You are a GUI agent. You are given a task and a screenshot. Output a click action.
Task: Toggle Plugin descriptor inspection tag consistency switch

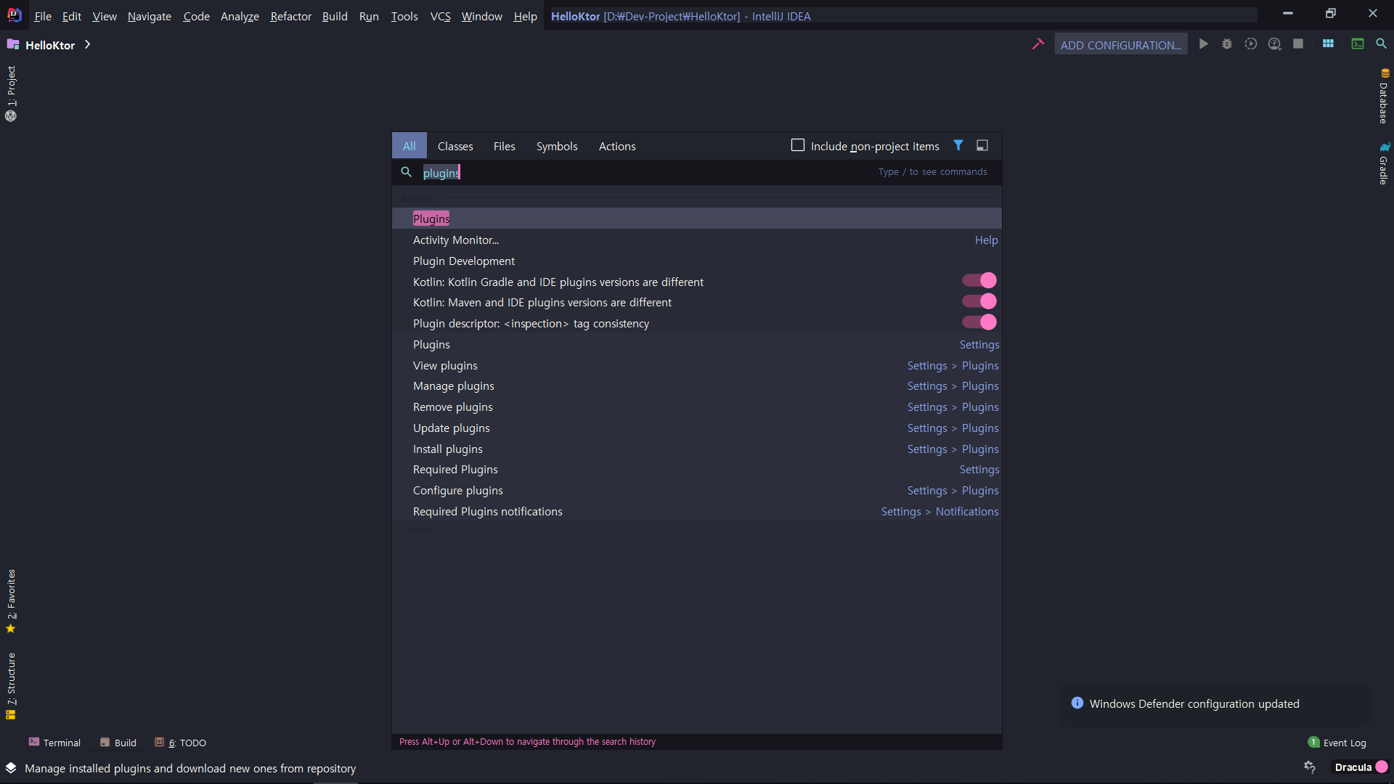pos(979,322)
